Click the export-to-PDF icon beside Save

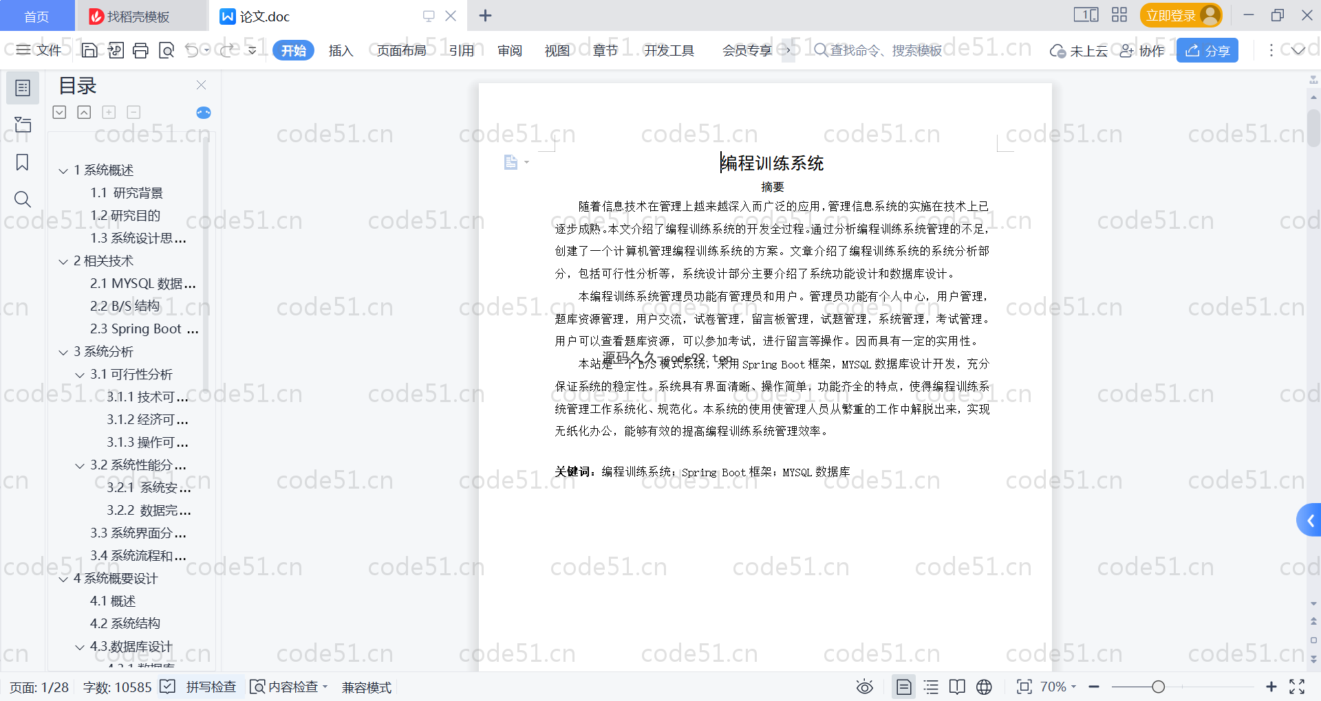[116, 50]
